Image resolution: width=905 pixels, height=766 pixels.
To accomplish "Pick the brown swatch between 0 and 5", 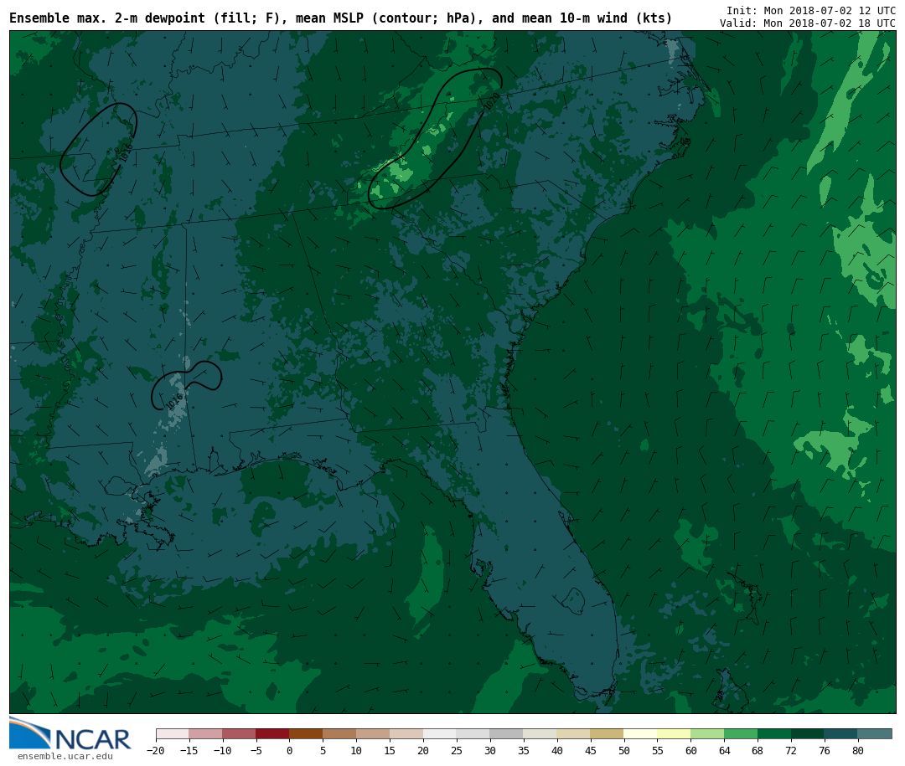I will (x=306, y=733).
